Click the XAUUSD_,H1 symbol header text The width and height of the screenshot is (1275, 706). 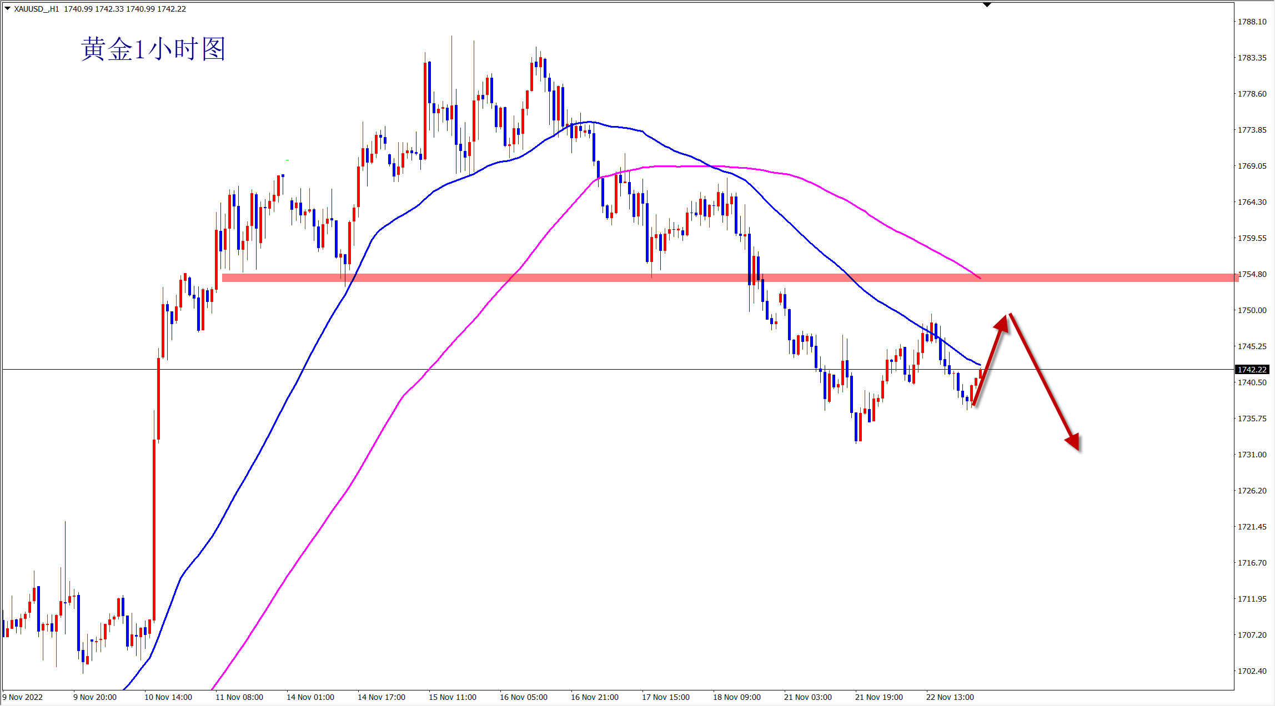pyautogui.click(x=37, y=9)
